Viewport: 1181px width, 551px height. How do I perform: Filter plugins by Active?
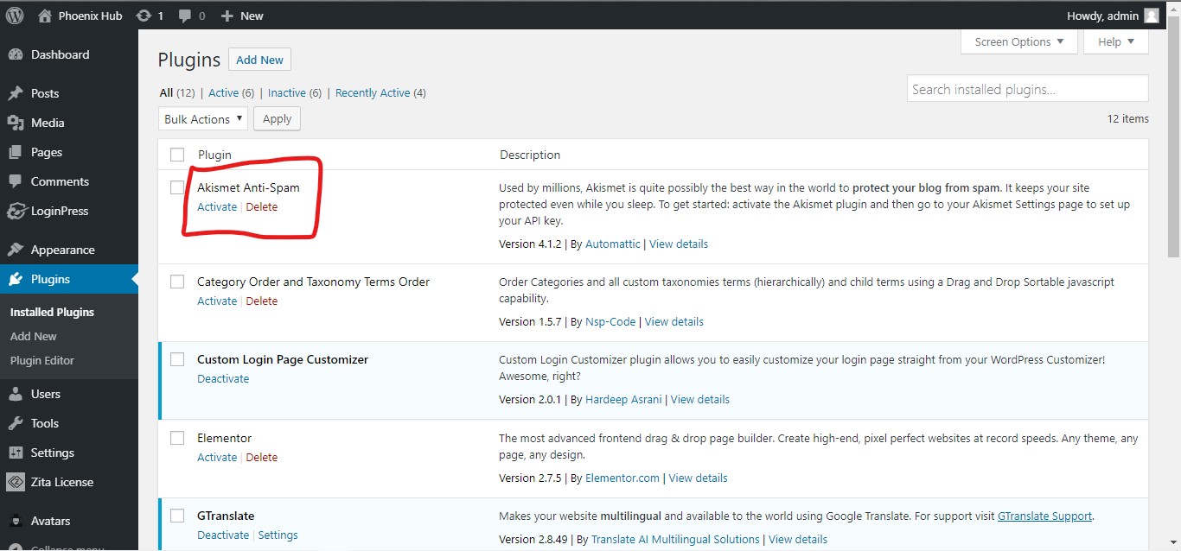pos(231,92)
